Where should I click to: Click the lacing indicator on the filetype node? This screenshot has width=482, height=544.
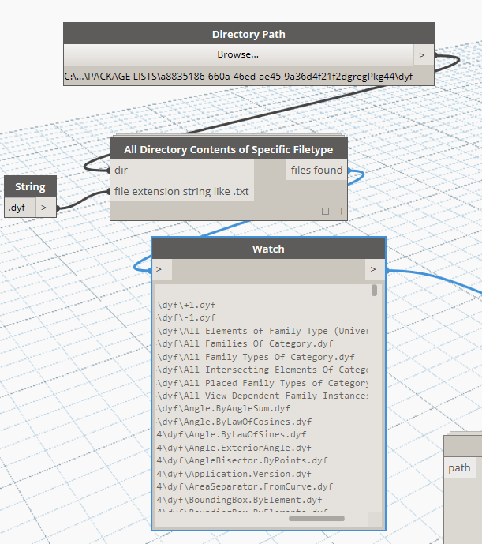tap(342, 211)
